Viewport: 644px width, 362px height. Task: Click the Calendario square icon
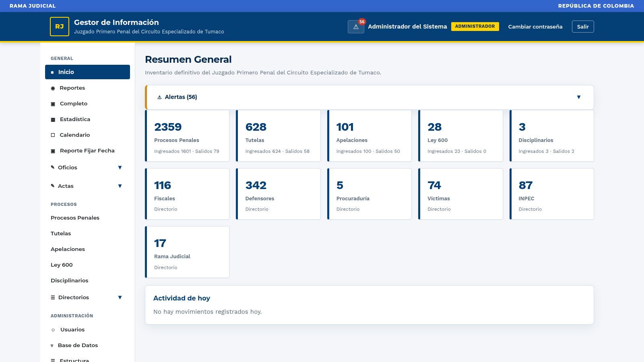(53, 135)
